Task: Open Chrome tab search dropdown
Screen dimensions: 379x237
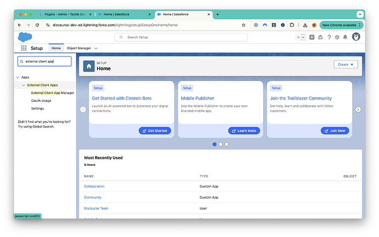Action: (x=360, y=14)
